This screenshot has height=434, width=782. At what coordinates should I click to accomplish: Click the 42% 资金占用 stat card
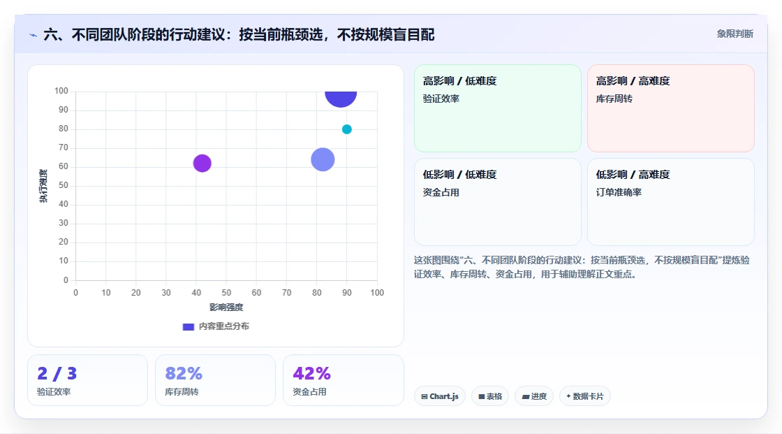tap(343, 381)
